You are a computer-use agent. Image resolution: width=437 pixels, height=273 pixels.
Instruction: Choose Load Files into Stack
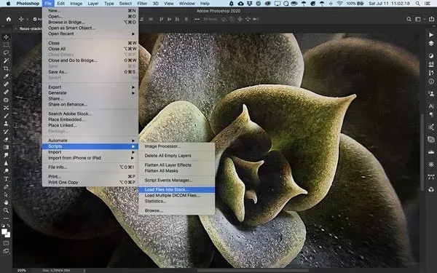pyautogui.click(x=177, y=190)
